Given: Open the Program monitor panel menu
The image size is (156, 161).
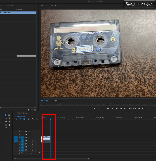Looking at the screenshot, I should (58, 5).
